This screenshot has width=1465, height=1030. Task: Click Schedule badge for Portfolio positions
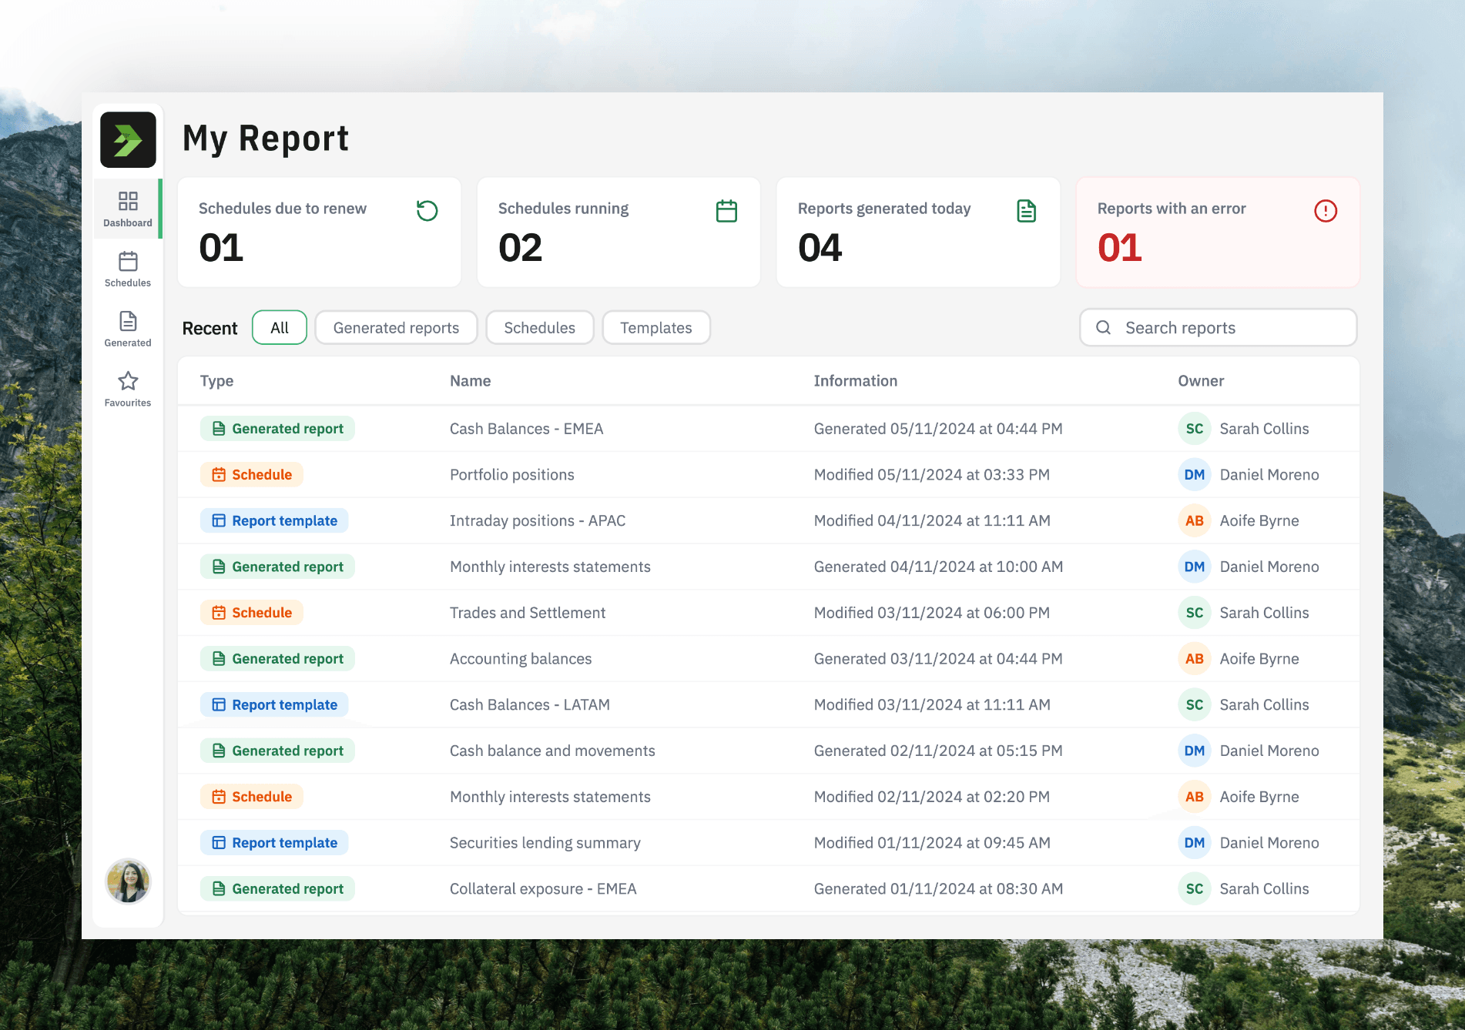(252, 474)
